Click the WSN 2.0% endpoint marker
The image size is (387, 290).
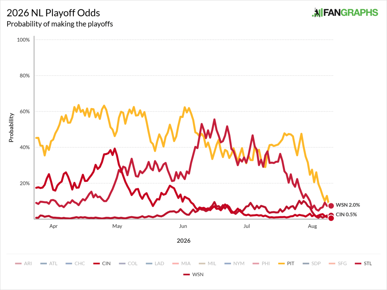[331, 206]
